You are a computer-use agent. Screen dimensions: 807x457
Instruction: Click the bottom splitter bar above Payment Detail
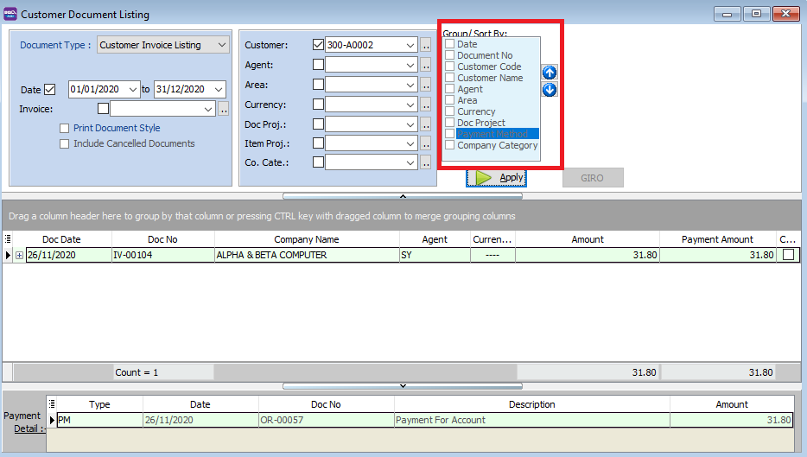(403, 385)
